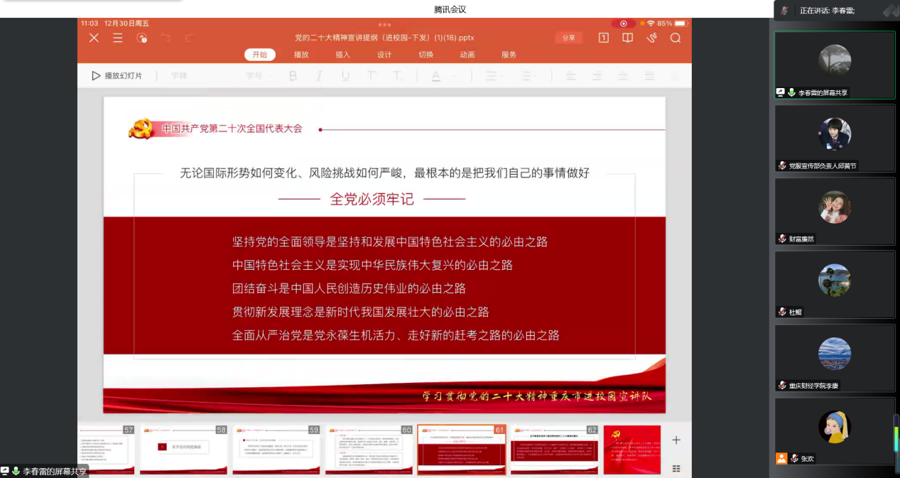Screen dimensions: 900x478
Task: Open the search magnifier icon
Action: point(675,38)
